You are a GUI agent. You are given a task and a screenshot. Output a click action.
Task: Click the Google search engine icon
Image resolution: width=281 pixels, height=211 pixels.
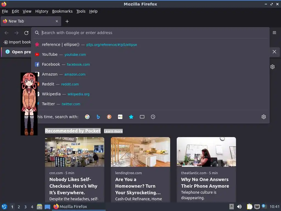87,117
